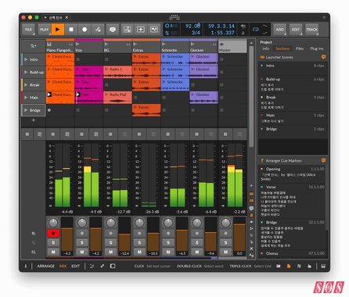Image resolution: width=349 pixels, height=297 pixels.
Task: Mute the Glocken channel
Action: tap(196, 252)
